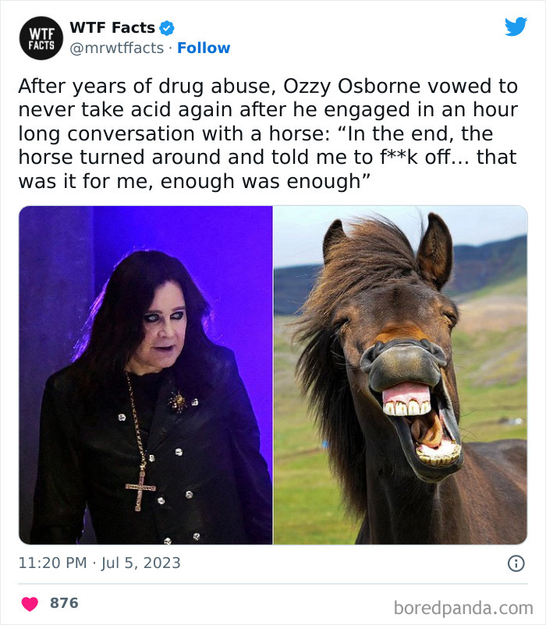Open the tweet info circle icon
This screenshot has height=625, width=546.
pos(516,563)
